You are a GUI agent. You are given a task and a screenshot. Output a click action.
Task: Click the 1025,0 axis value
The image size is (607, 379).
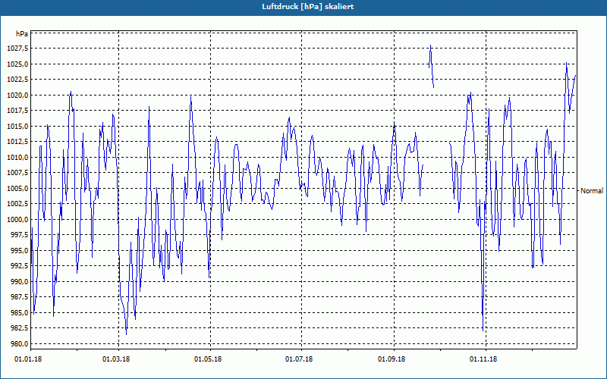(17, 64)
